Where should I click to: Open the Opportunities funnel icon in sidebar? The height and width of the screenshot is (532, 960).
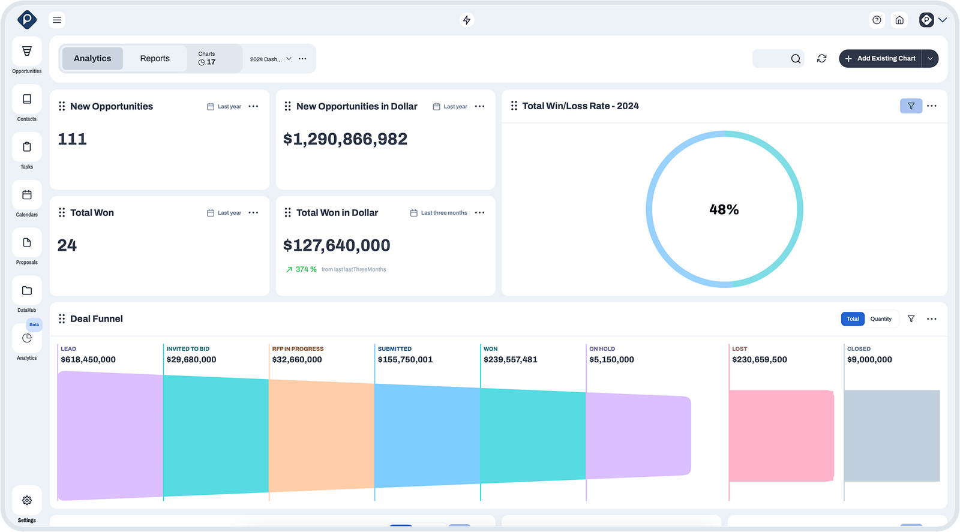click(27, 51)
